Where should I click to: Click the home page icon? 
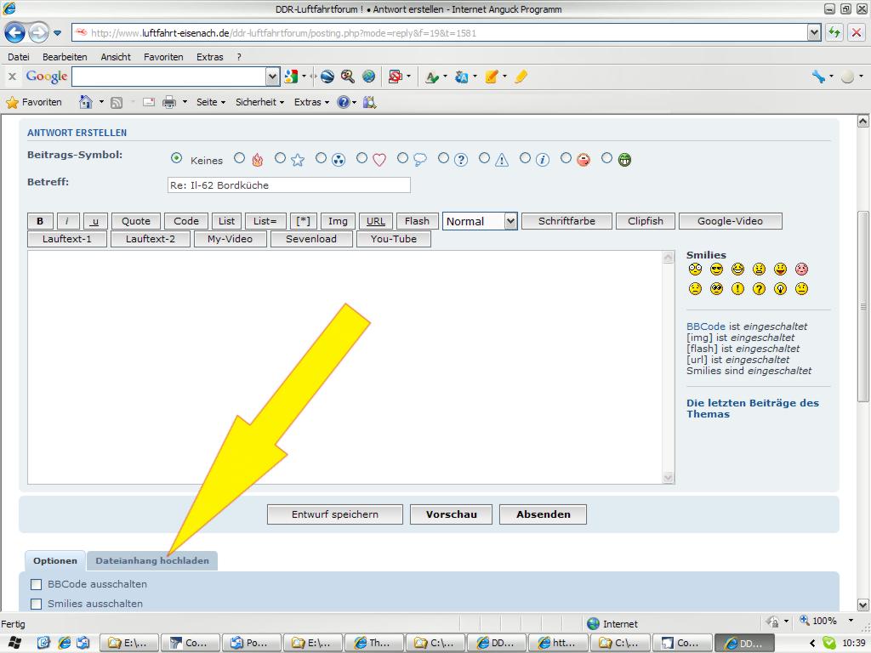(85, 102)
